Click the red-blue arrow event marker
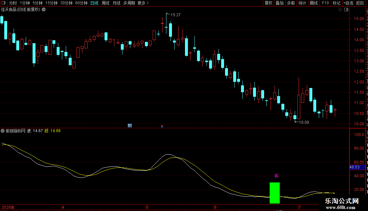368x211 pixels. (162, 126)
